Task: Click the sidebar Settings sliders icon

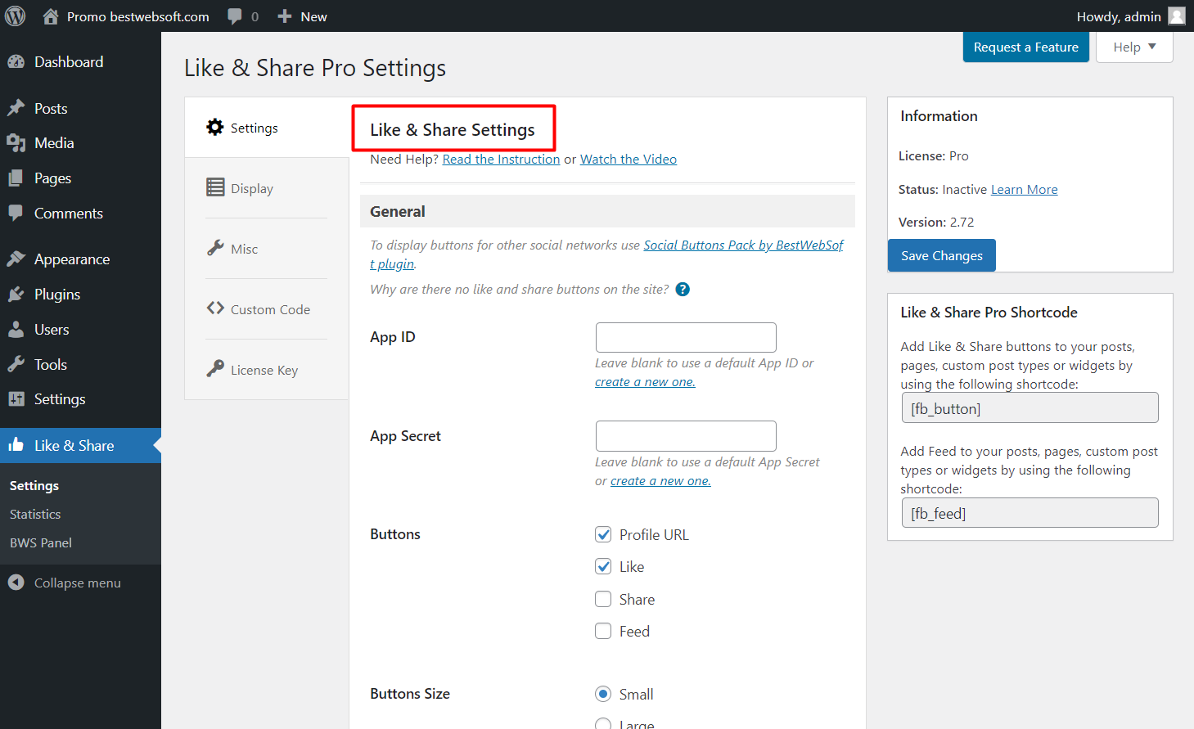Action: 16,398
